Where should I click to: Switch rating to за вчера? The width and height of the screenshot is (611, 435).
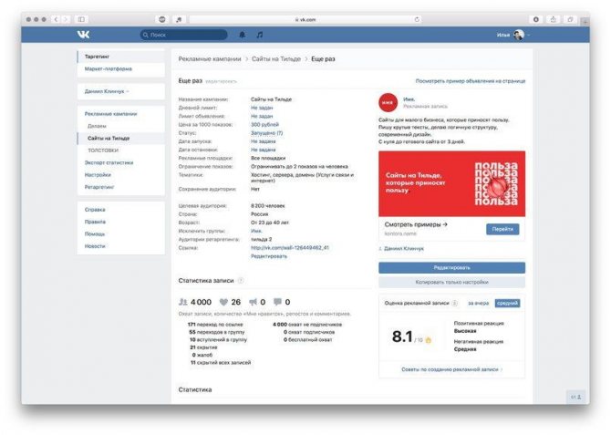point(478,303)
